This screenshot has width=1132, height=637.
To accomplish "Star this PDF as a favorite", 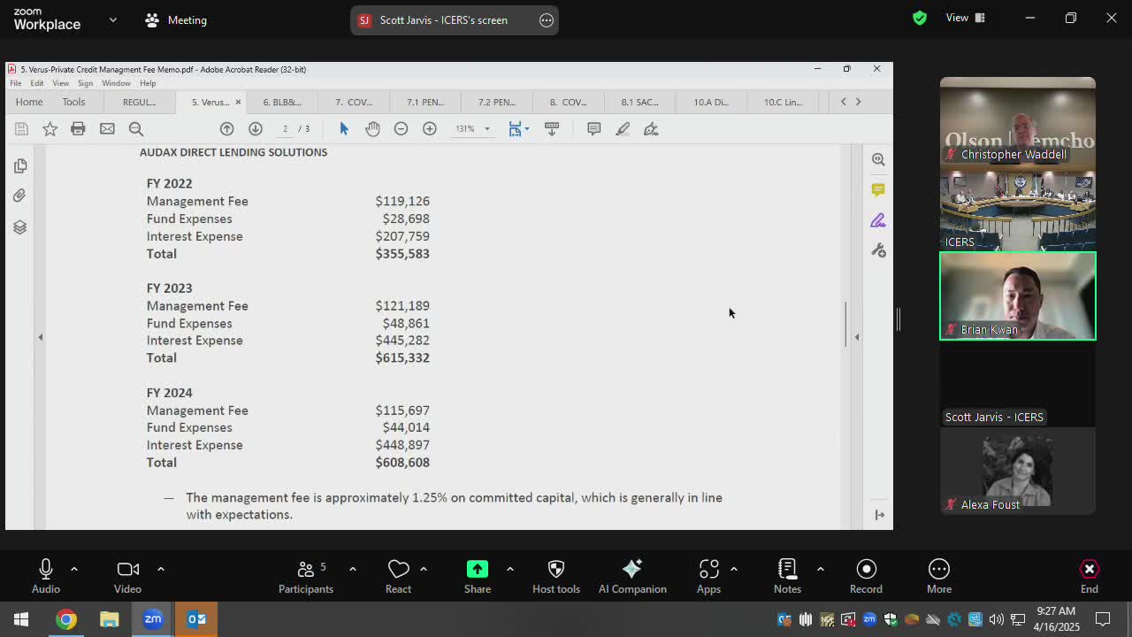I will [x=50, y=129].
